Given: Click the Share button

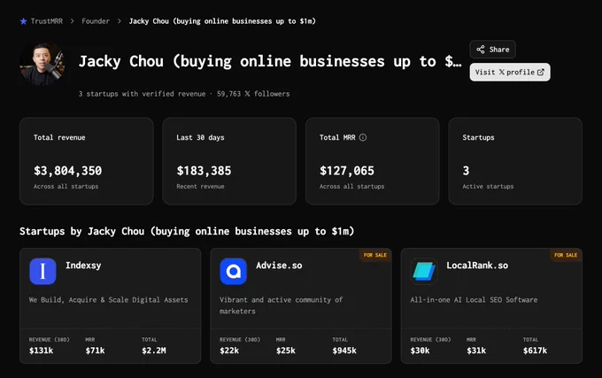Looking at the screenshot, I should tap(492, 50).
